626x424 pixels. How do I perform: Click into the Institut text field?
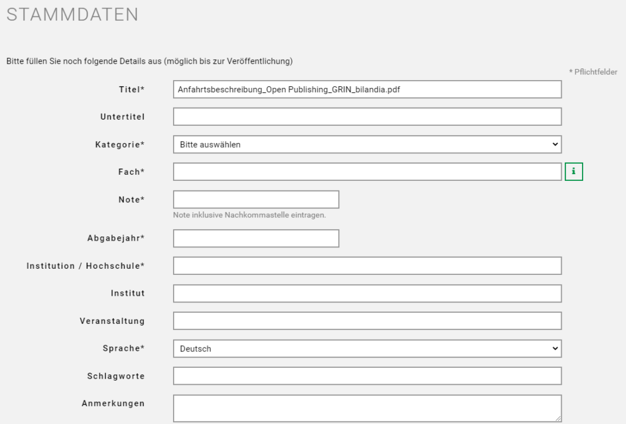(x=367, y=293)
